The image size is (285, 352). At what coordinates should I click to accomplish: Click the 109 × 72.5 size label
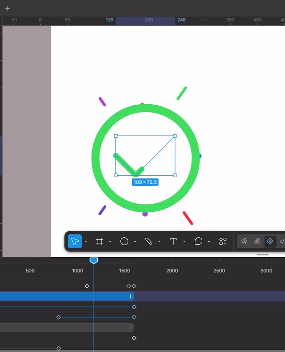click(x=145, y=182)
